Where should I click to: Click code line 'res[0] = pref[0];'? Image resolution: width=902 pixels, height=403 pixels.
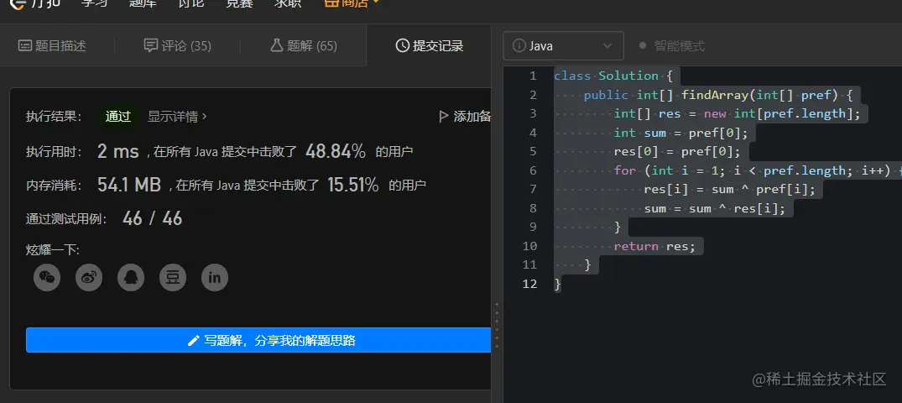(x=677, y=152)
